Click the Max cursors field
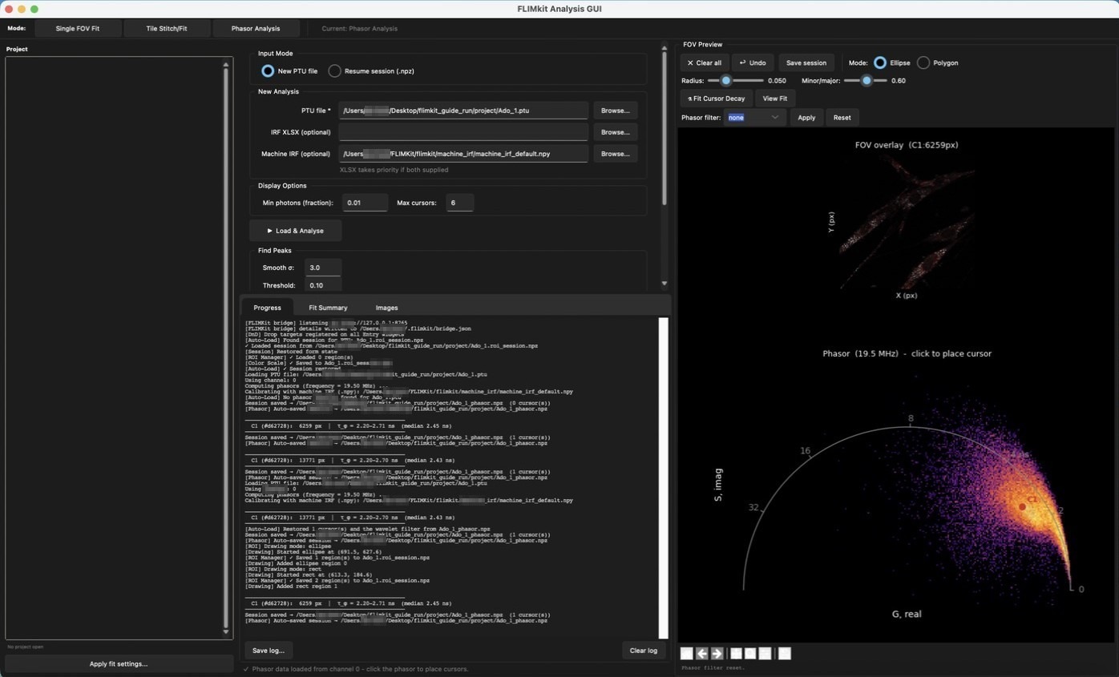Viewport: 1119px width, 677px height. coord(459,203)
